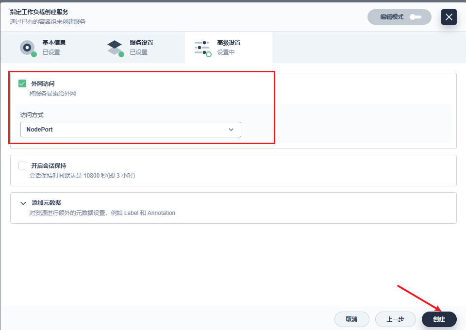Switch to the 基本信息 tab label
The image size is (466, 330).
pyautogui.click(x=54, y=43)
